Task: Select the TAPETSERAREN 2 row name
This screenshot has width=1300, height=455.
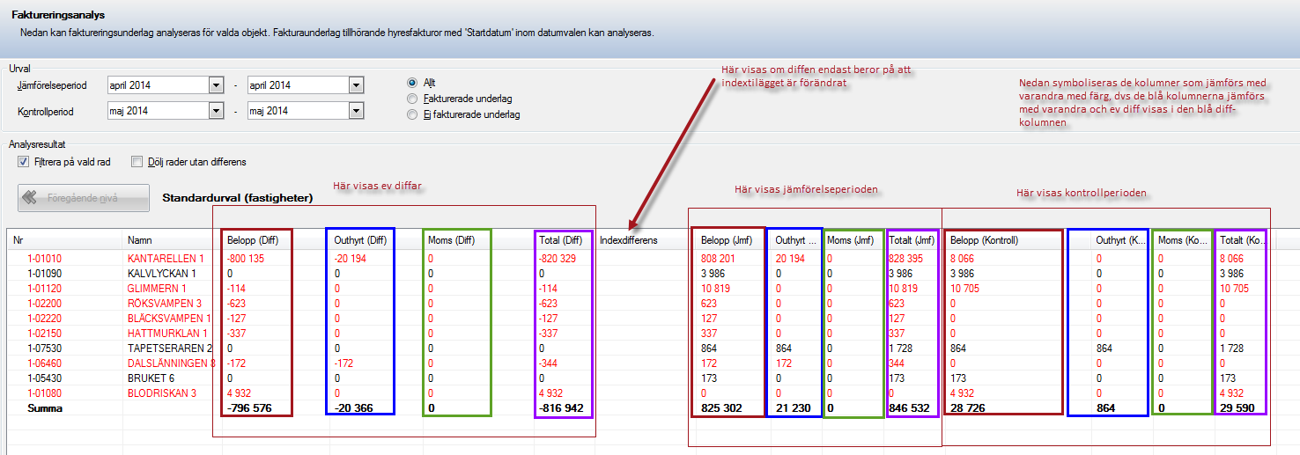Action: click(x=169, y=349)
